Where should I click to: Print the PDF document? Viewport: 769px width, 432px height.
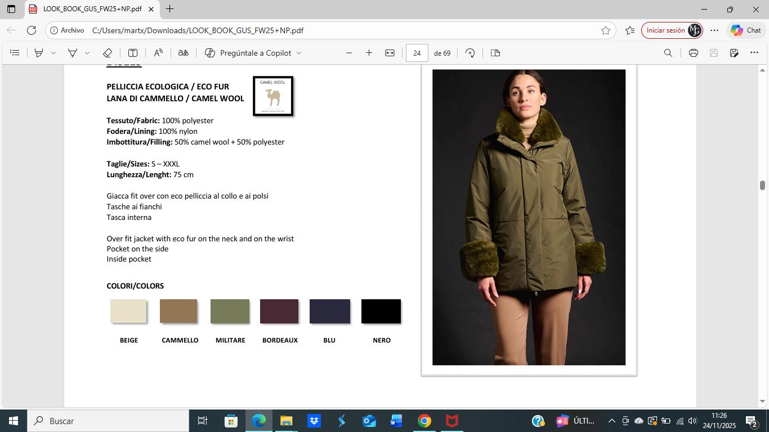693,53
